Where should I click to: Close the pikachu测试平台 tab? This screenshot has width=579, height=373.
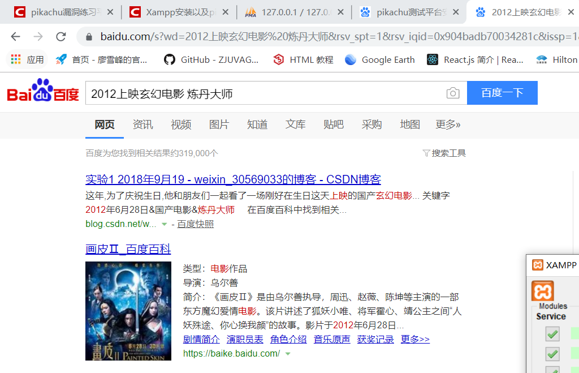456,12
